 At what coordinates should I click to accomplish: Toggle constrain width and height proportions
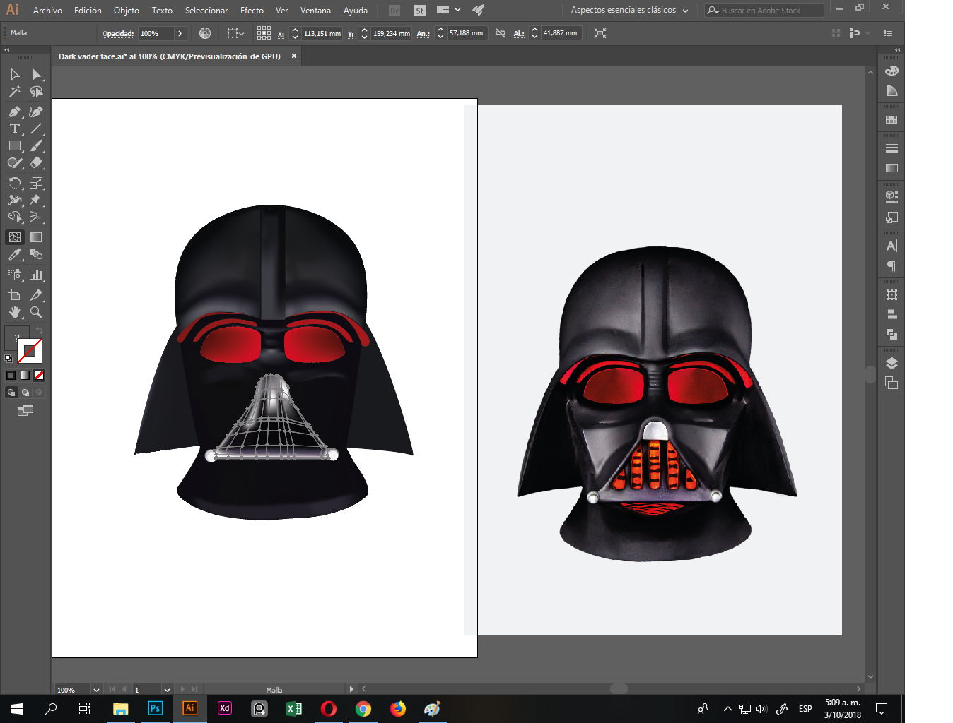point(501,33)
